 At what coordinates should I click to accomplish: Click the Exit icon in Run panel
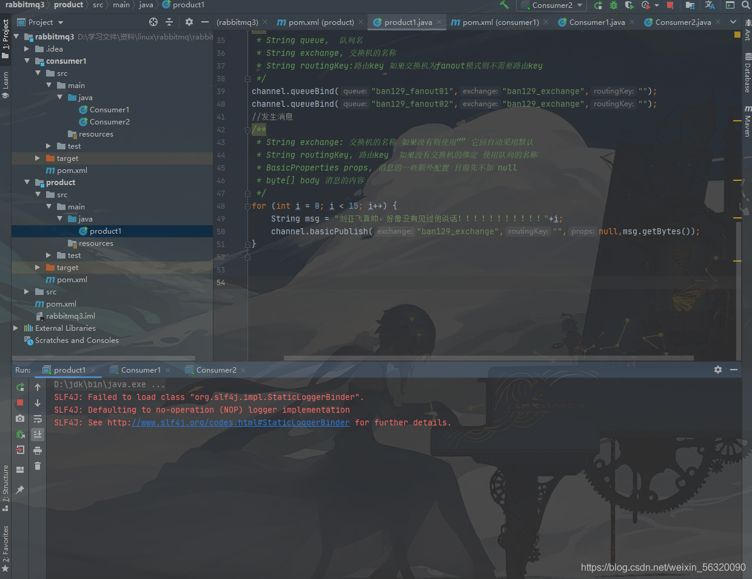click(20, 450)
